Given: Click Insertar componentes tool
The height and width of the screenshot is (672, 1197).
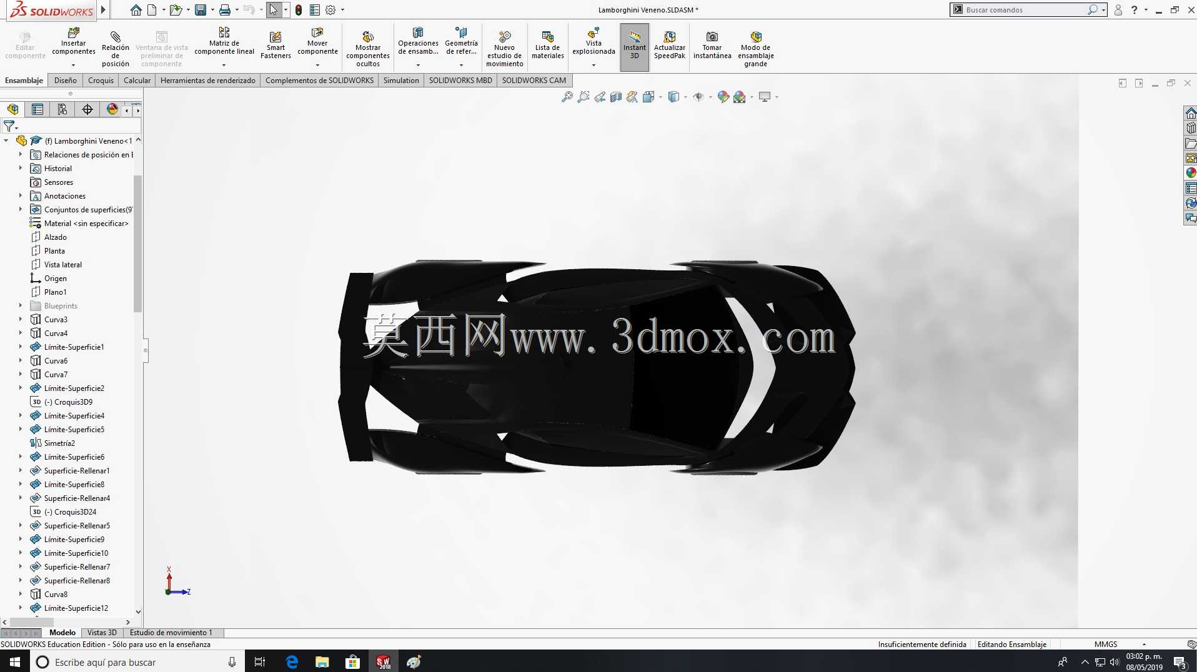Looking at the screenshot, I should (74, 41).
